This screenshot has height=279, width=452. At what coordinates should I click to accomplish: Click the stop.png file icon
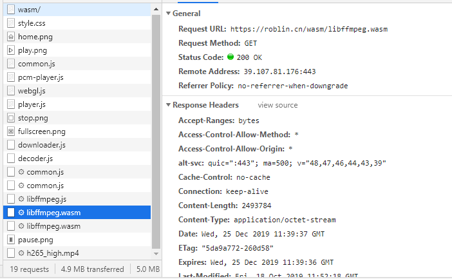[x=11, y=118]
